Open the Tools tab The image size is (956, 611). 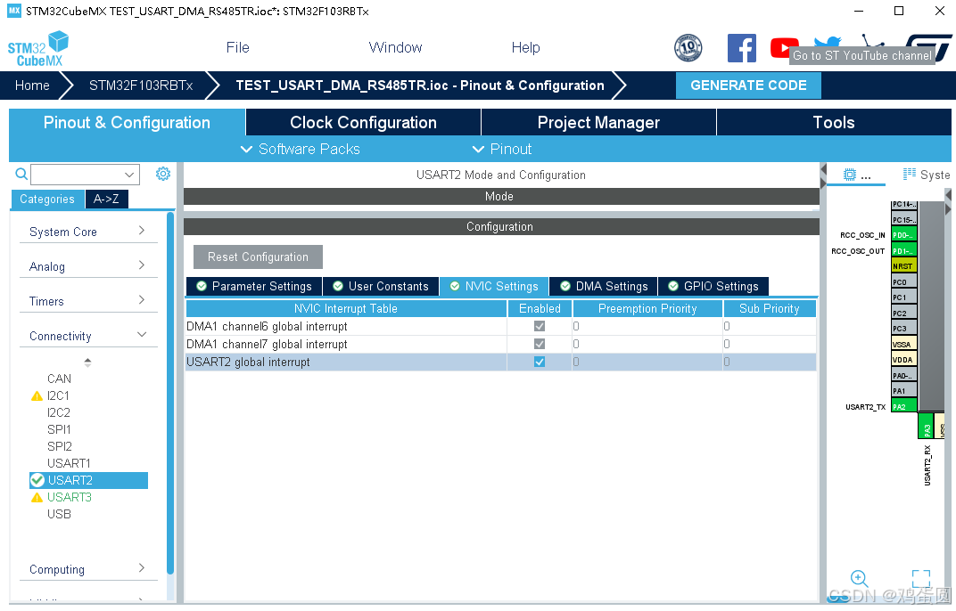coord(834,122)
